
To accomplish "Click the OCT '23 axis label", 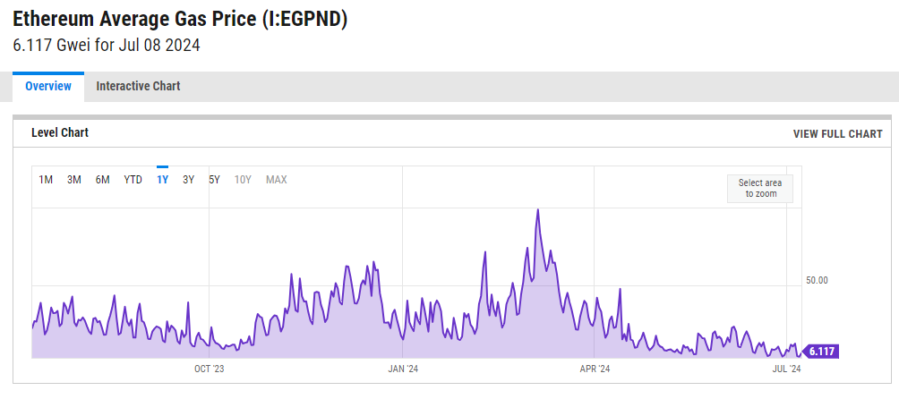I will [210, 369].
